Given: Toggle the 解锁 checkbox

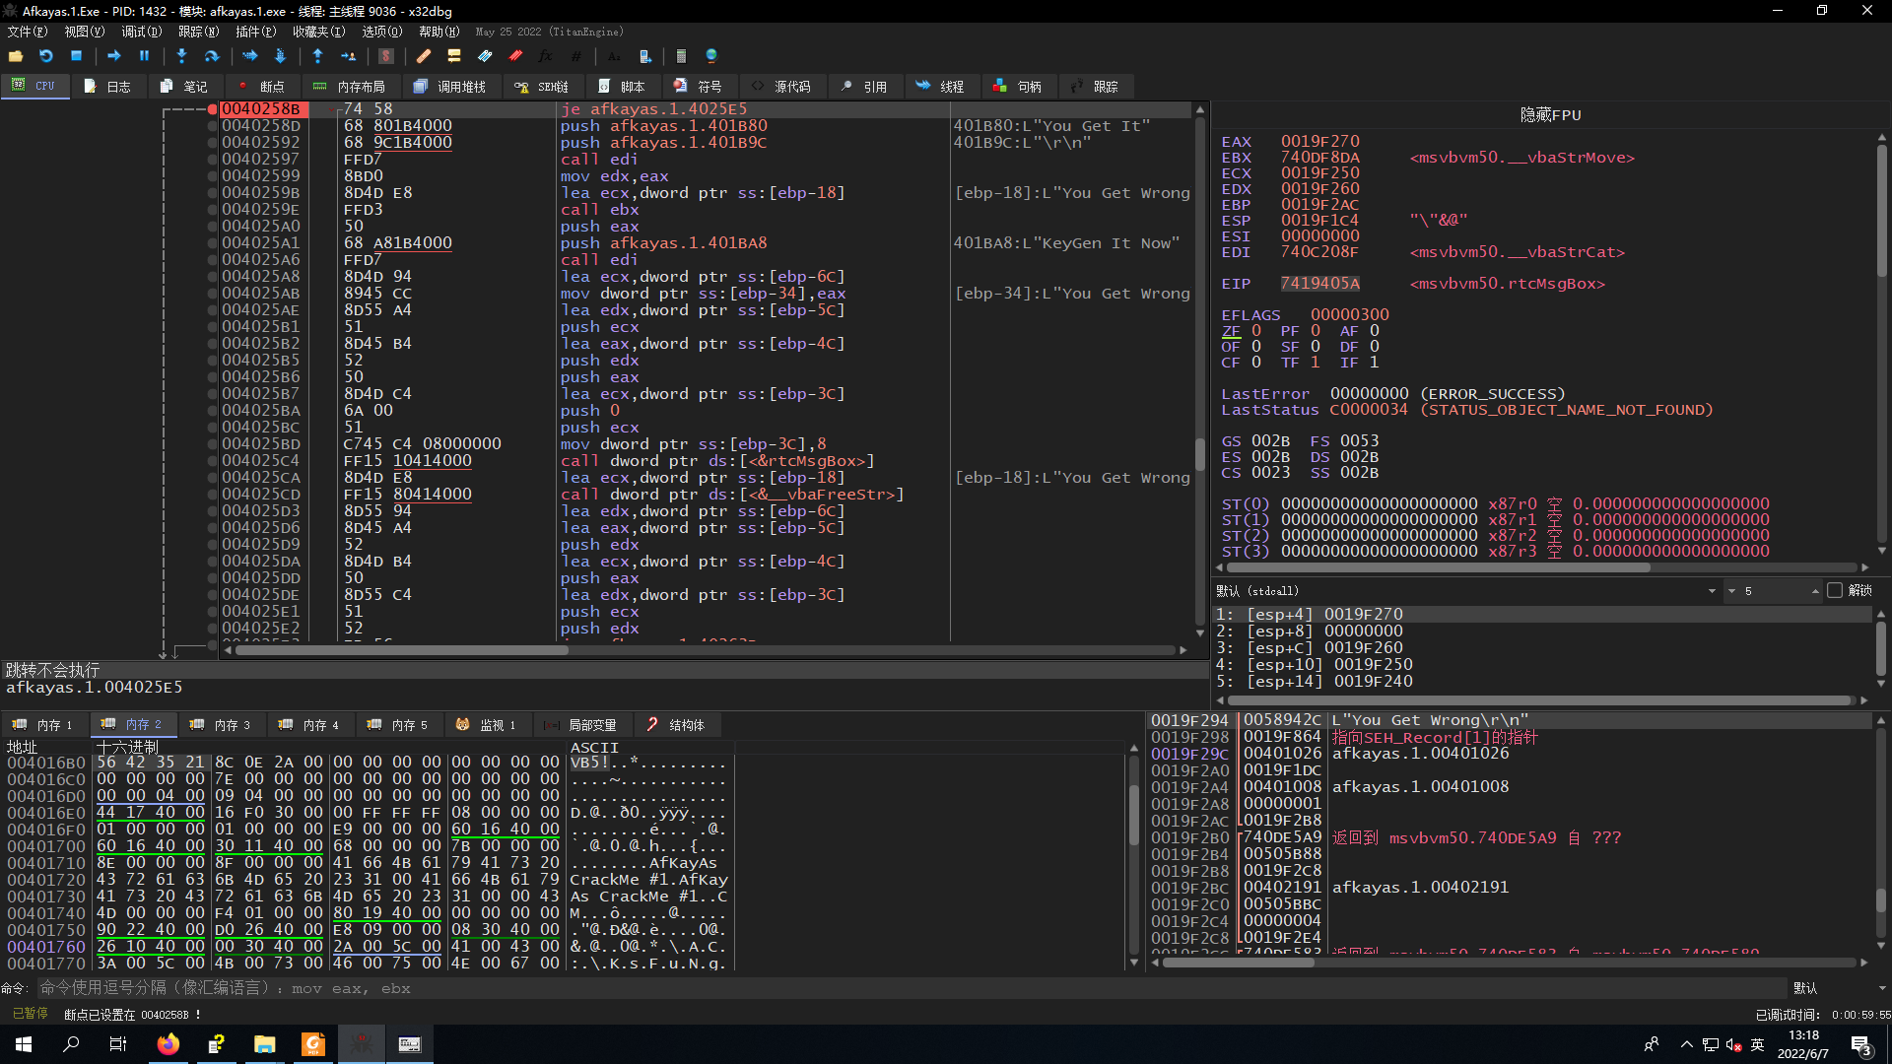Looking at the screenshot, I should pos(1834,590).
